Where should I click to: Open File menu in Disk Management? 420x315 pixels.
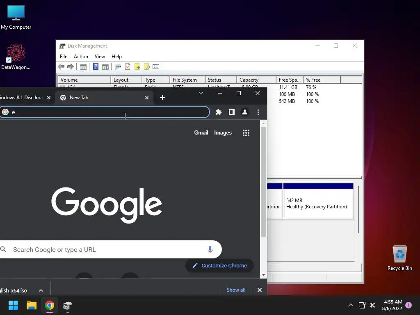click(64, 57)
